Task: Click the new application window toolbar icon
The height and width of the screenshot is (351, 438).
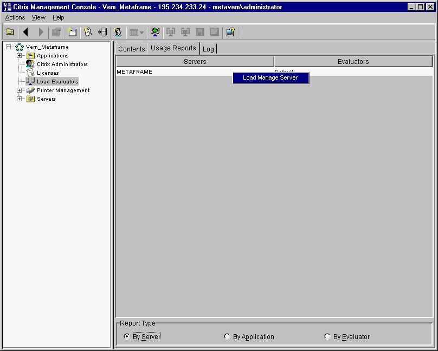Action: 72,32
